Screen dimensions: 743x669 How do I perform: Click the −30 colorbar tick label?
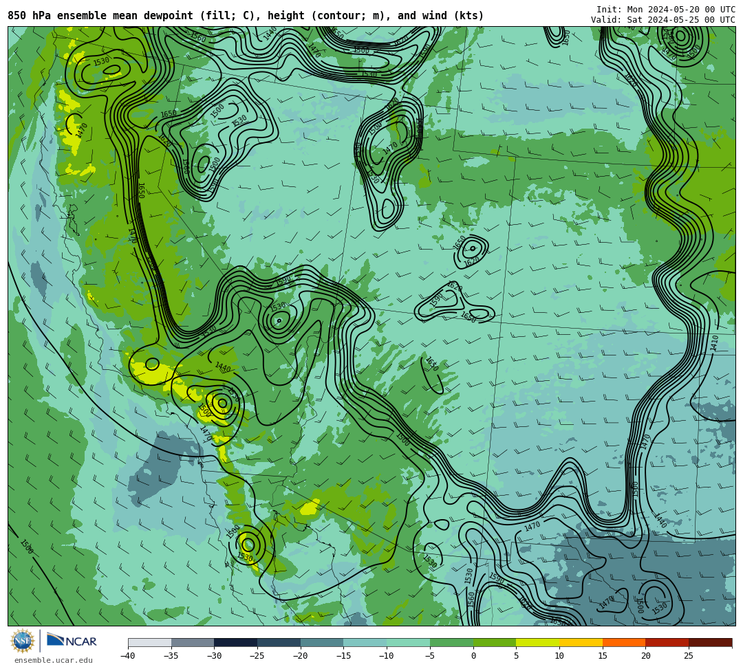pyautogui.click(x=214, y=656)
